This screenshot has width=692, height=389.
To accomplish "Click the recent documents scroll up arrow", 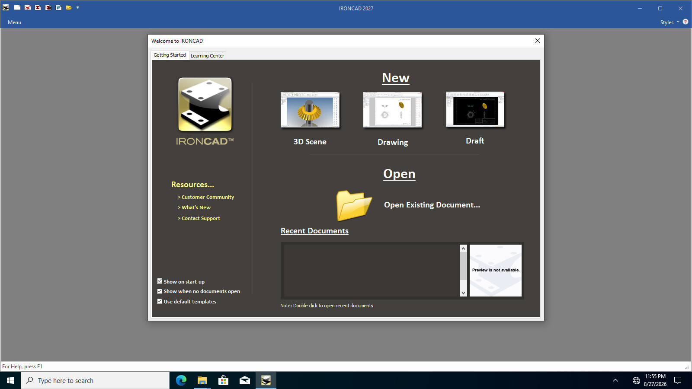I will pyautogui.click(x=463, y=249).
